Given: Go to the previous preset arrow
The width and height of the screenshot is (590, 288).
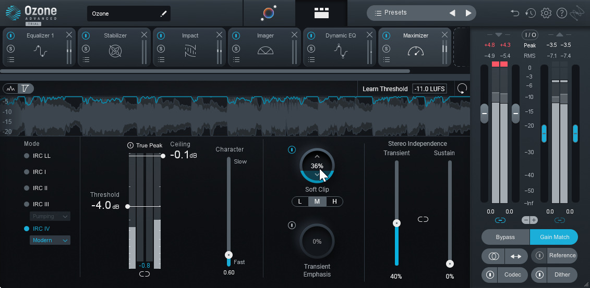Looking at the screenshot, I should pos(452,13).
